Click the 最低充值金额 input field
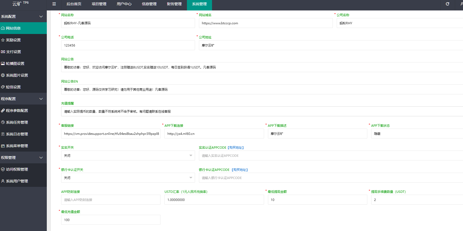463x231 pixels. 111,220
